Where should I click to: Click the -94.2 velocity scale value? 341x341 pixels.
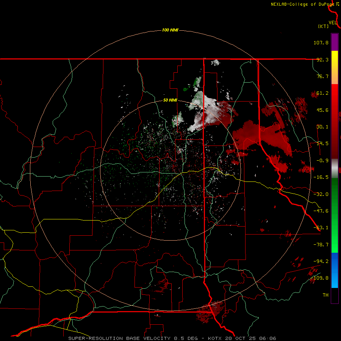321,261
